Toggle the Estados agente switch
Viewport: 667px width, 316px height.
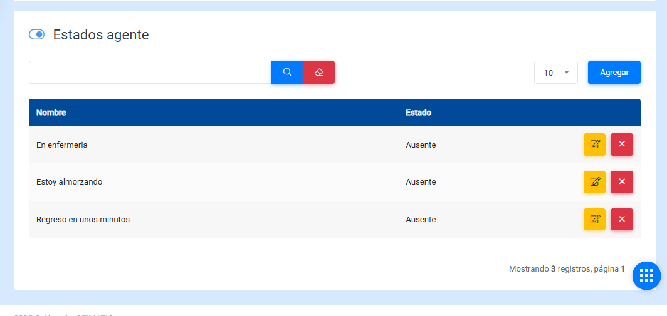point(36,34)
